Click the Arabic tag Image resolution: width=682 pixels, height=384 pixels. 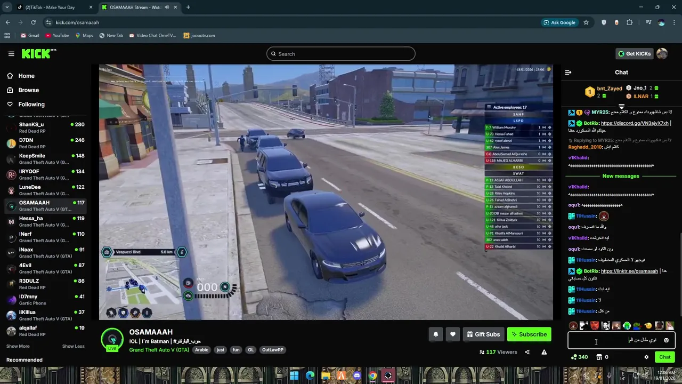click(201, 350)
